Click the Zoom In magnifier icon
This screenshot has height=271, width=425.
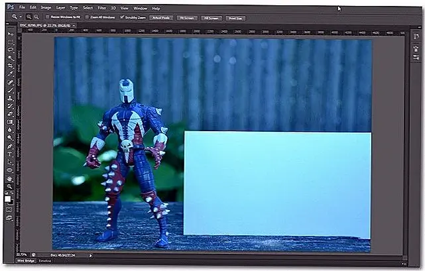pos(28,18)
